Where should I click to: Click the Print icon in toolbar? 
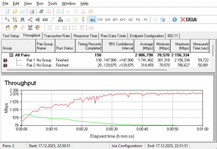32,11
